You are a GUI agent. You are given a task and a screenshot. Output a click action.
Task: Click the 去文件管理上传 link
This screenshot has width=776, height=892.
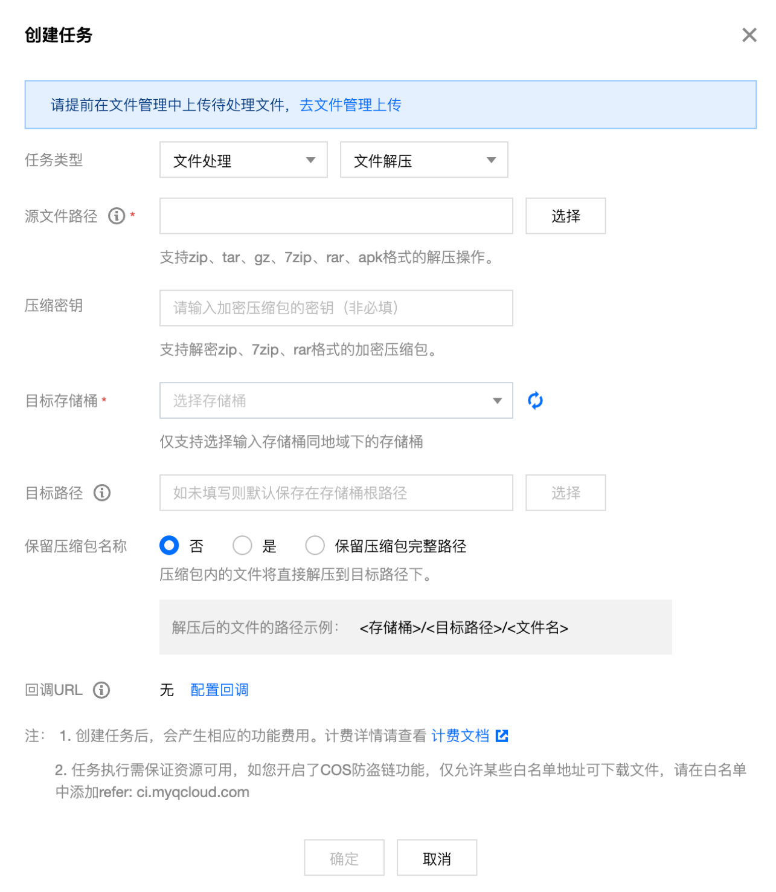(350, 105)
